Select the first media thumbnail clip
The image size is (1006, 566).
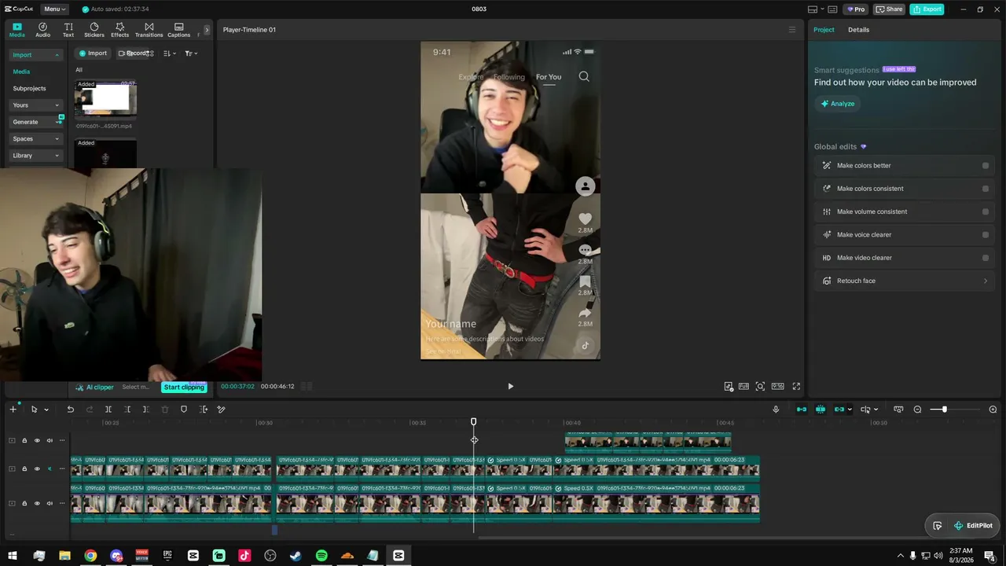pyautogui.click(x=105, y=101)
